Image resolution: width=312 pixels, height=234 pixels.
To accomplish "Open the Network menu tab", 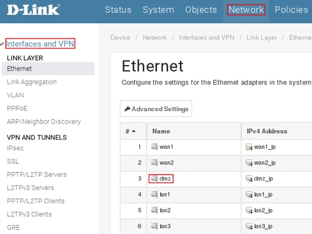I will pyautogui.click(x=246, y=9).
